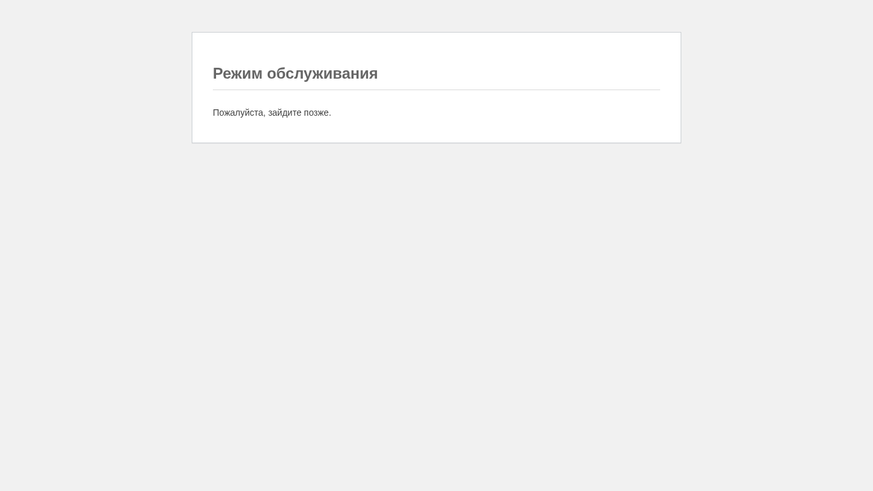
Task: Click gray background right of the panel
Action: click(777, 88)
